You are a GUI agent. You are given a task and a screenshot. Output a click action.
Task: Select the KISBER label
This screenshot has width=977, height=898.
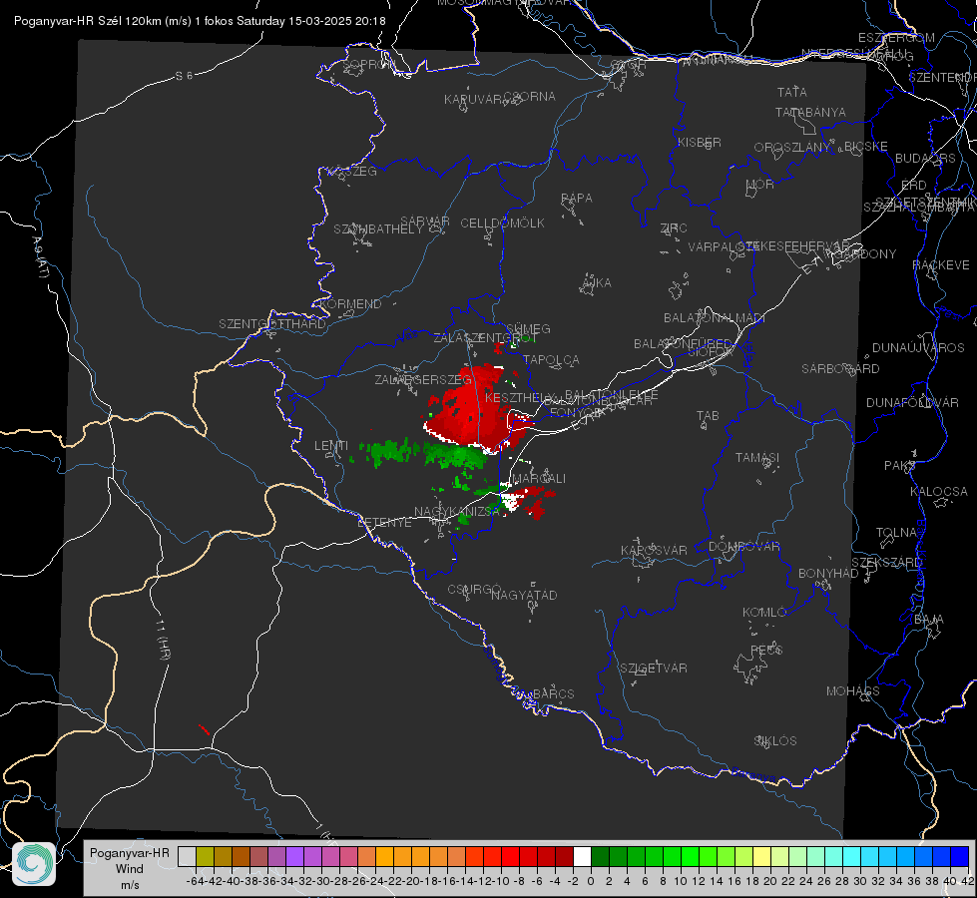[x=700, y=143]
